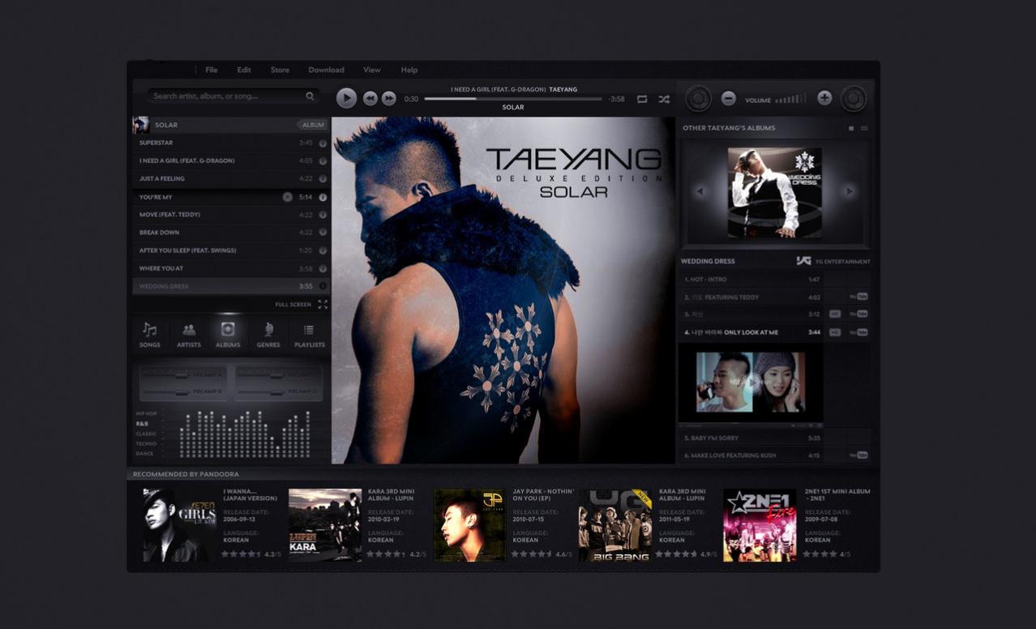
Task: Open the View menu
Action: click(x=372, y=70)
